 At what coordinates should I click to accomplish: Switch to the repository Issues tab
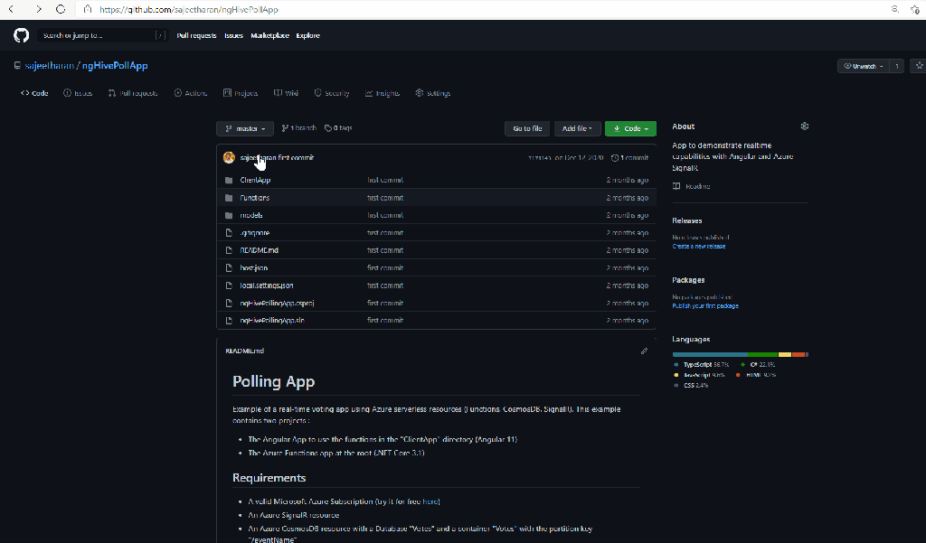point(78,93)
